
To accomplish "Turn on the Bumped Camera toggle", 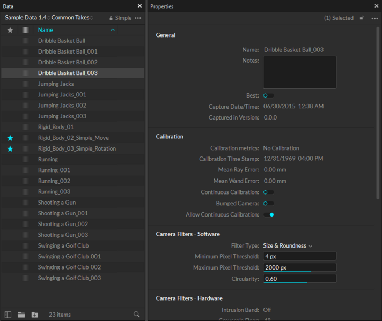I will coord(268,204).
